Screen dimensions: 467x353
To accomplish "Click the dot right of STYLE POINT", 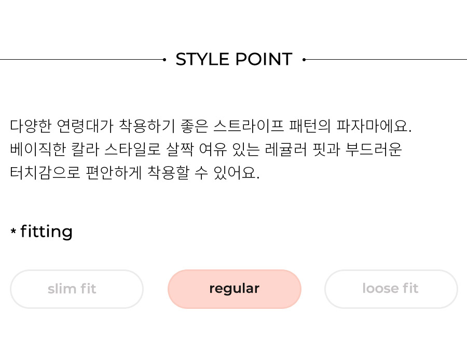I will [x=304, y=60].
